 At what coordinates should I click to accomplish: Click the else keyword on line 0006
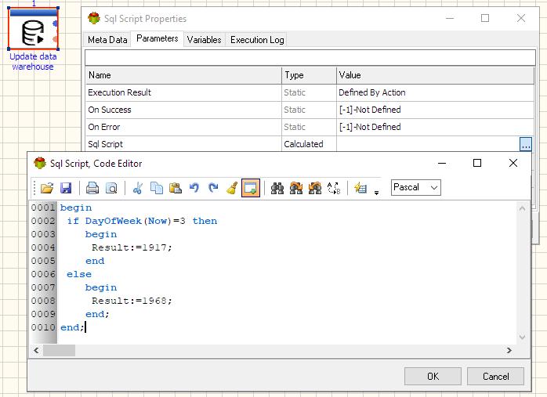79,274
